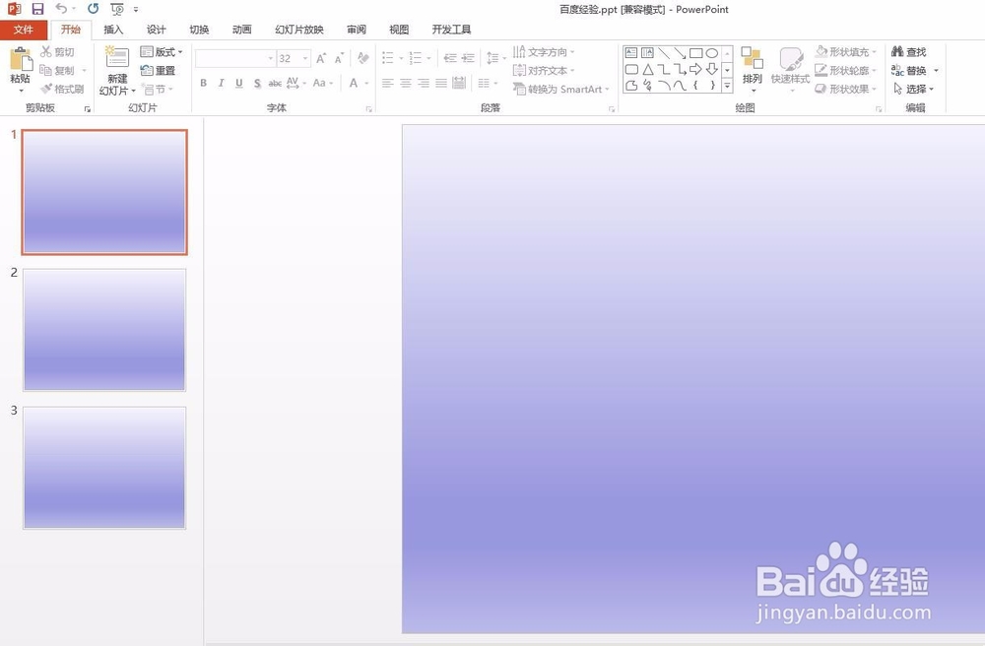This screenshot has height=646, width=985.
Task: Select the Right Arrow shape in gallery
Action: coord(695,69)
